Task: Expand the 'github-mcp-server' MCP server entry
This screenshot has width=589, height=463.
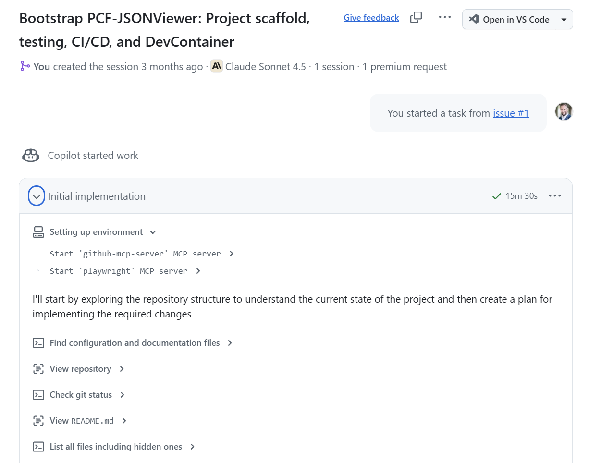Action: tap(232, 253)
